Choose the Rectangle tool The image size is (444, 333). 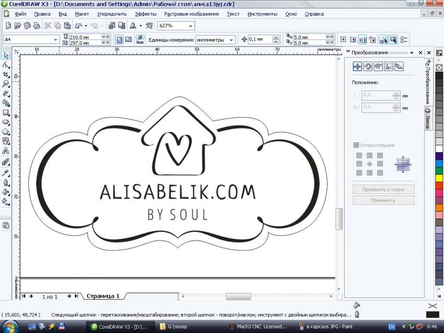(6, 112)
